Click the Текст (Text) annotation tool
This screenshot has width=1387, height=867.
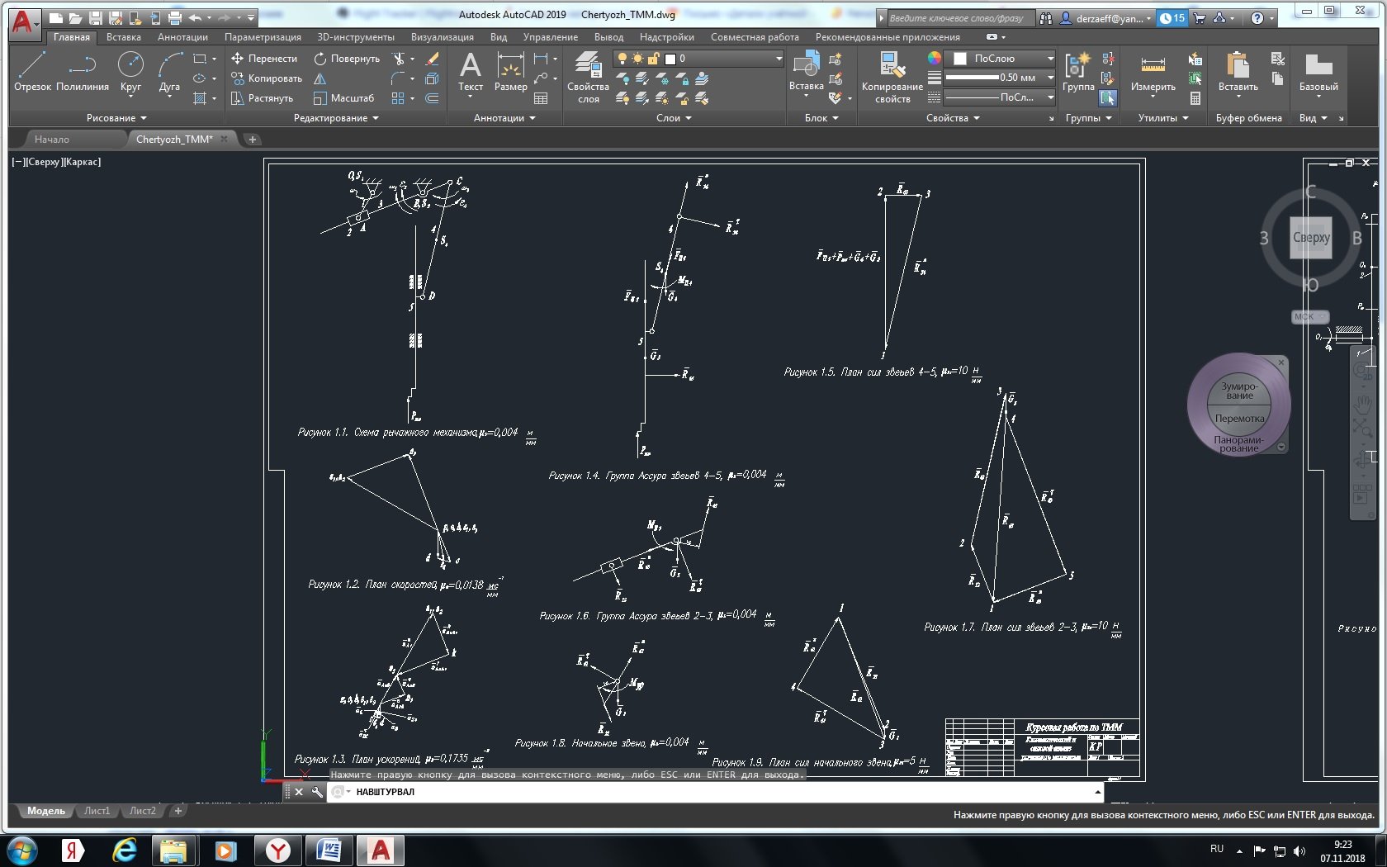click(x=470, y=71)
